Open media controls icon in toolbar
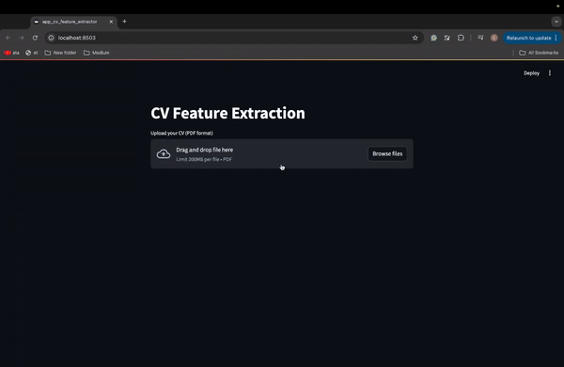Image resolution: width=564 pixels, height=367 pixels. [480, 38]
